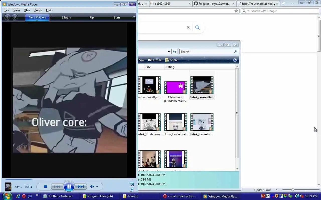
Task: Click the Explorer refresh button
Action: (175, 51)
